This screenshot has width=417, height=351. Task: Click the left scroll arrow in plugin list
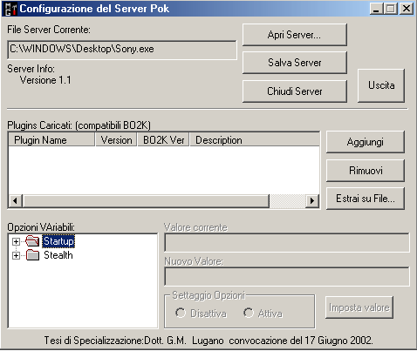pyautogui.click(x=15, y=201)
